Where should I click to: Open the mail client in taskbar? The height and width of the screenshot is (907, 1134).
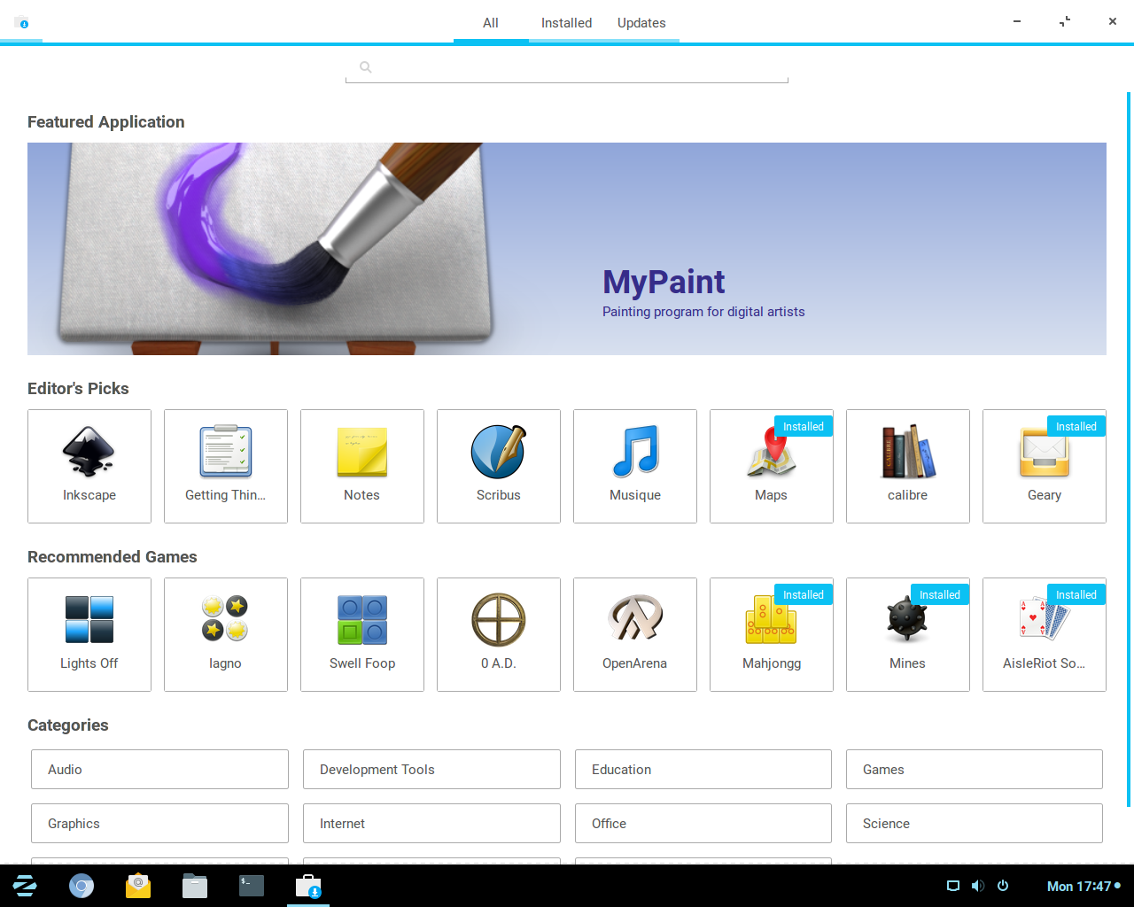coord(138,886)
